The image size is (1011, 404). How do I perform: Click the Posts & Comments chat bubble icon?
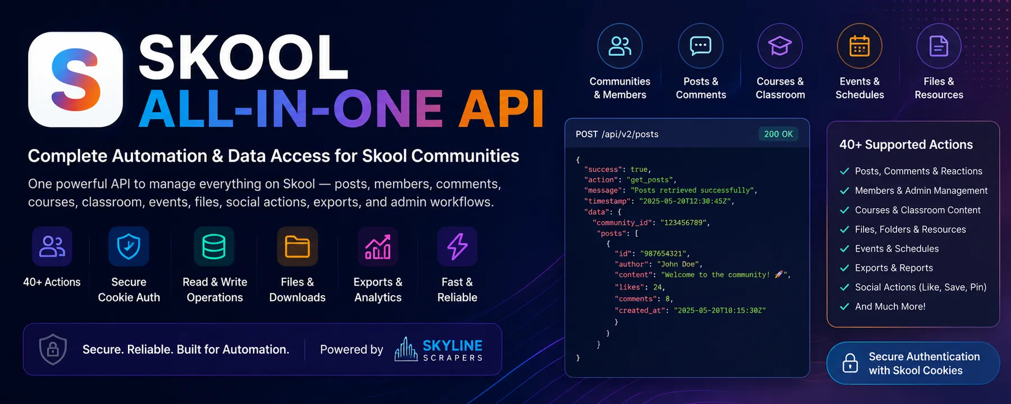pyautogui.click(x=700, y=46)
